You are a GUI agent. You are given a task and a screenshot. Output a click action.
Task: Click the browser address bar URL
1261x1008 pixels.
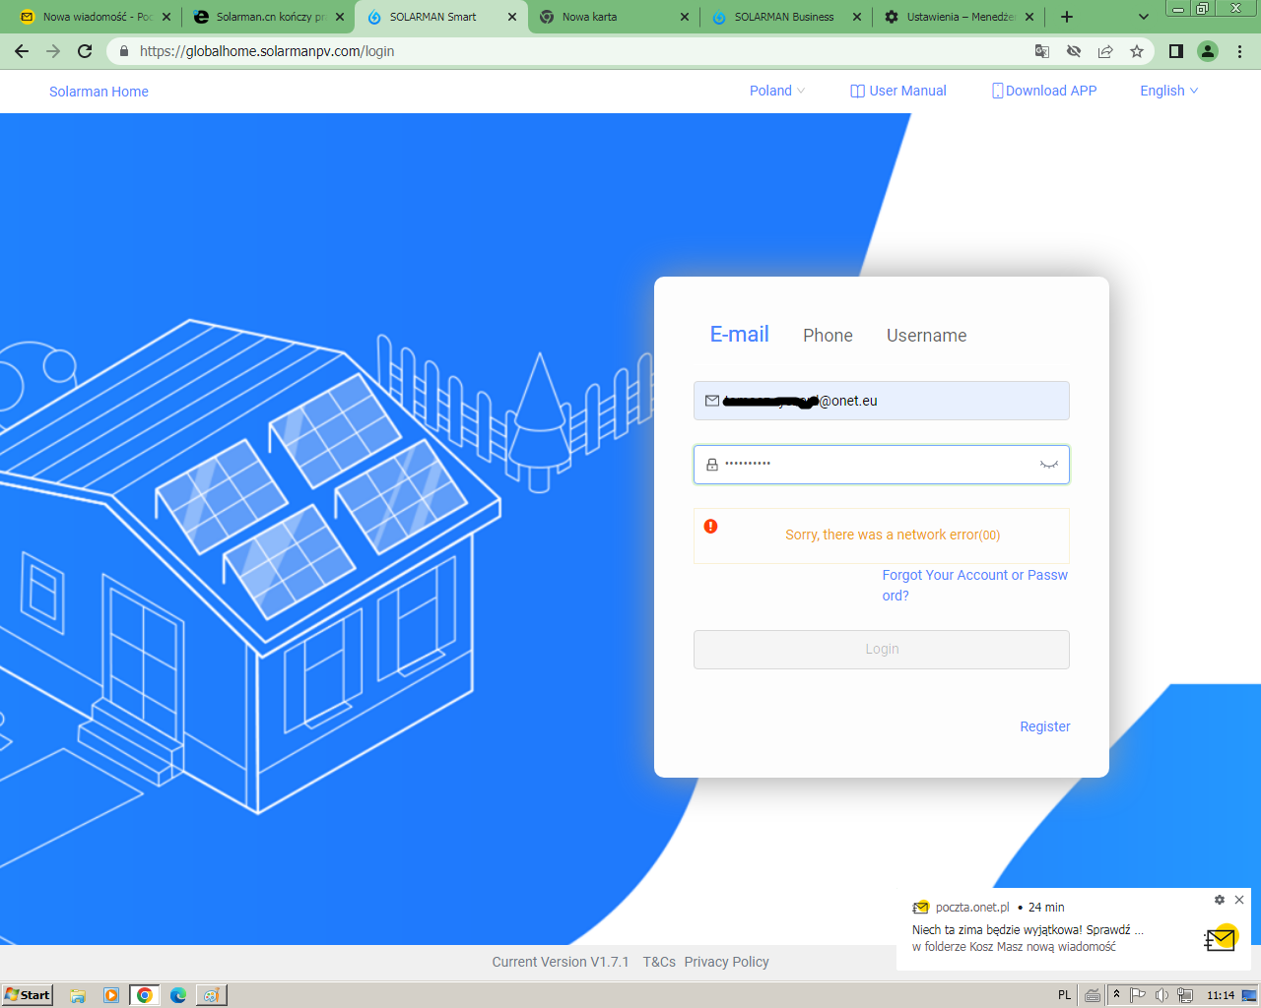coord(267,51)
